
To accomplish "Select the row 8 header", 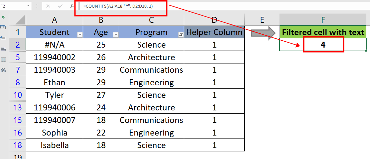I will coord(18,82).
